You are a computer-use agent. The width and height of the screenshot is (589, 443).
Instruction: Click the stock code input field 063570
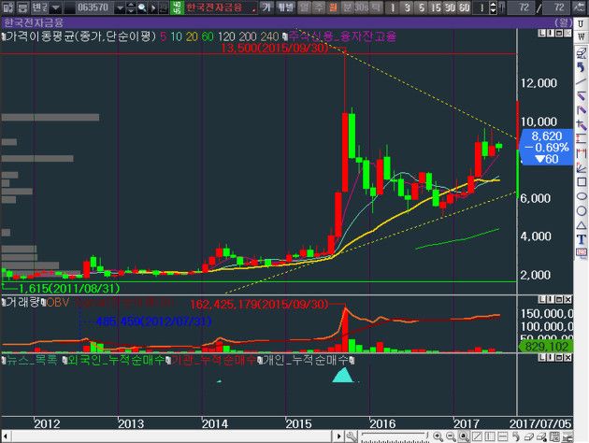[93, 7]
